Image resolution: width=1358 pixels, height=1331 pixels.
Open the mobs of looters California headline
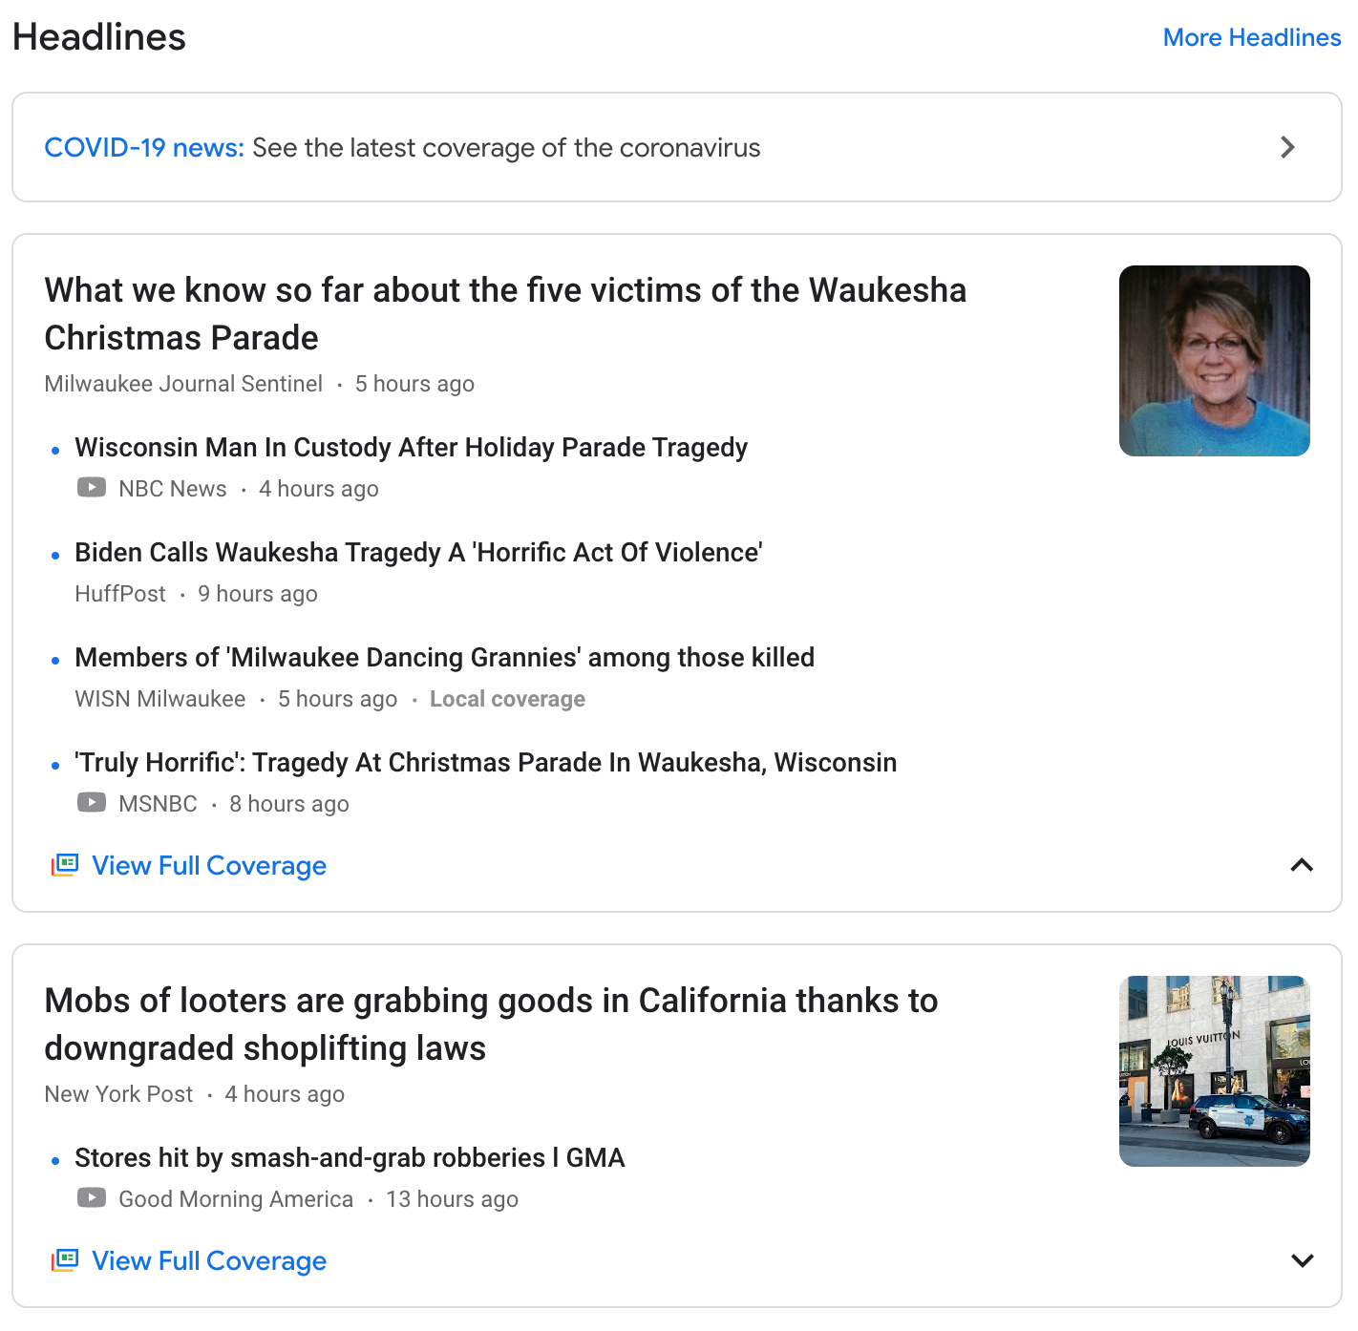(491, 1024)
